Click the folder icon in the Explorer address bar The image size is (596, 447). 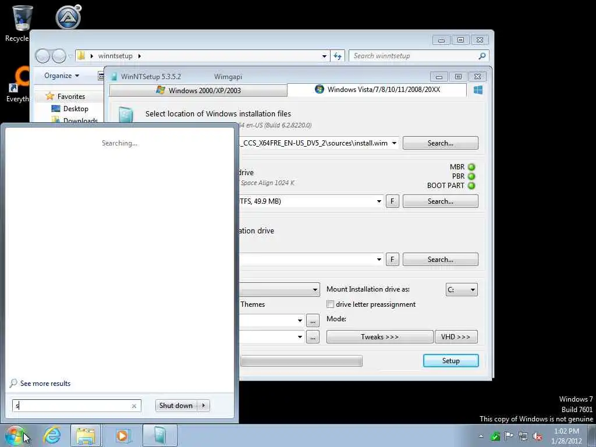[x=81, y=56]
